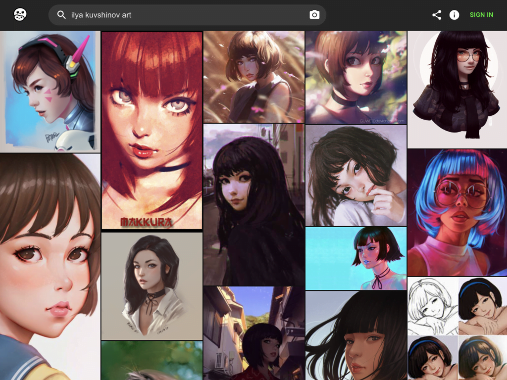This screenshot has height=380, width=507.
Task: Select the bob-haired girl on cyan background
Action: [x=355, y=258]
